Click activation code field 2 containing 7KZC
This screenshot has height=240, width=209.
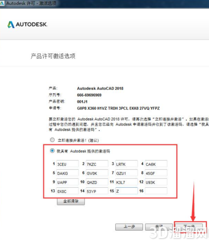97,164
